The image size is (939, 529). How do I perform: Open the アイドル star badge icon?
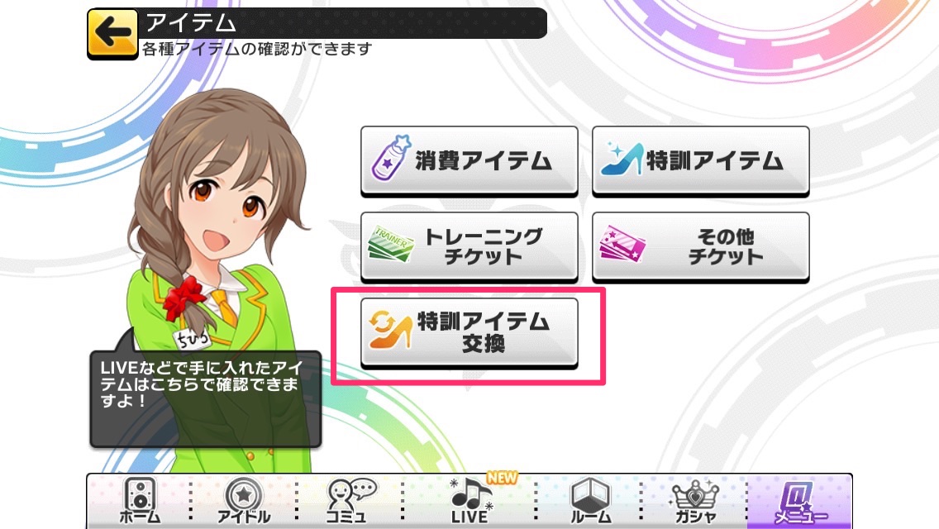[244, 501]
